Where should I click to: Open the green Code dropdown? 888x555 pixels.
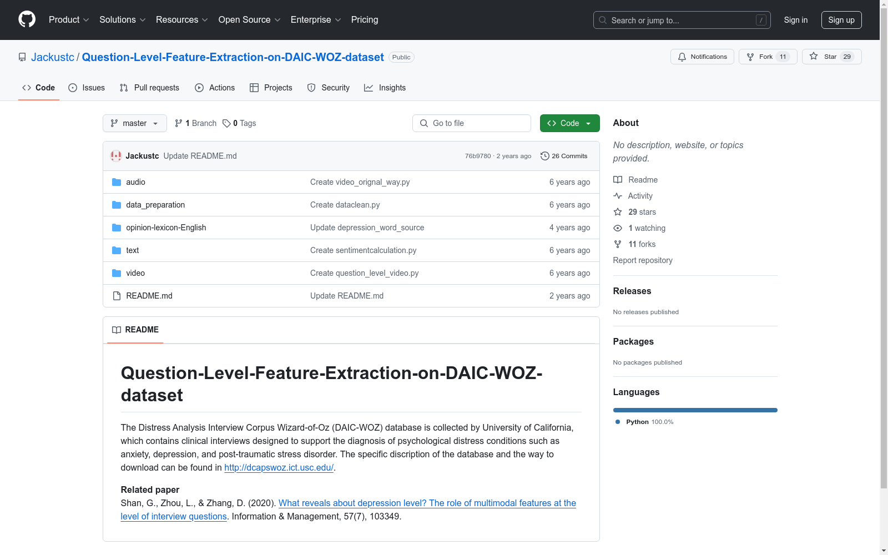[569, 123]
